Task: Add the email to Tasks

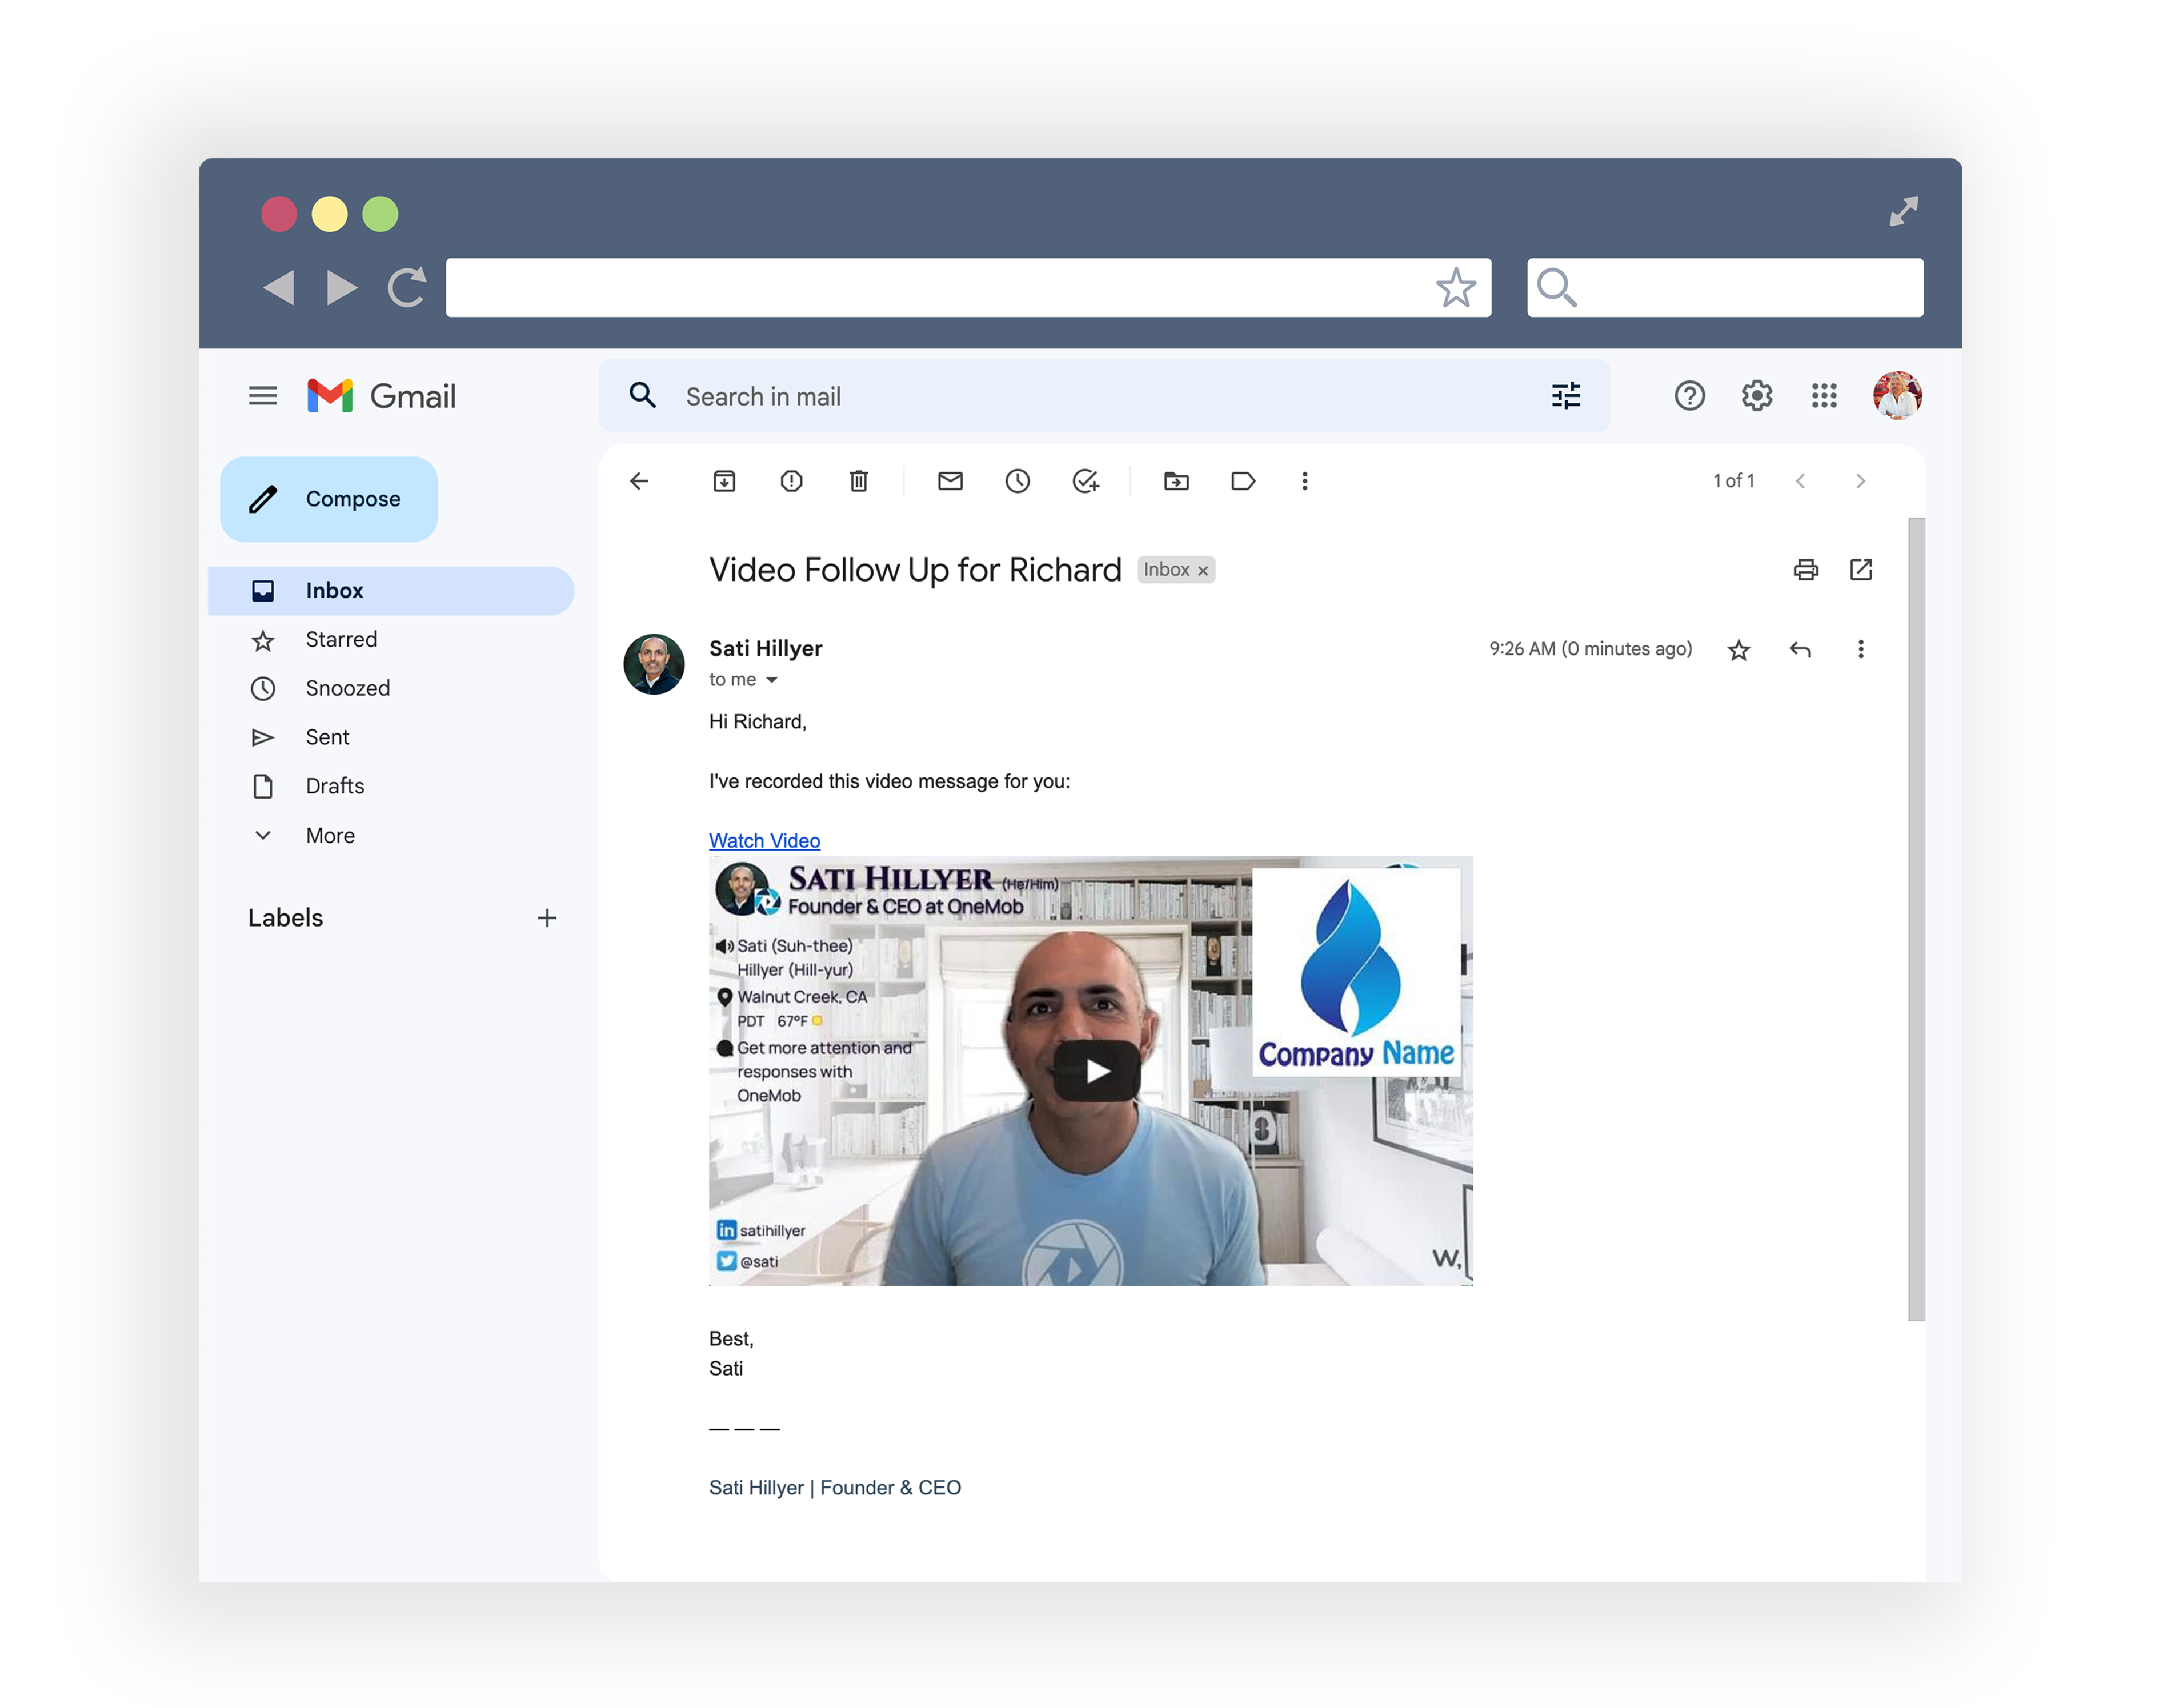Action: (1086, 481)
